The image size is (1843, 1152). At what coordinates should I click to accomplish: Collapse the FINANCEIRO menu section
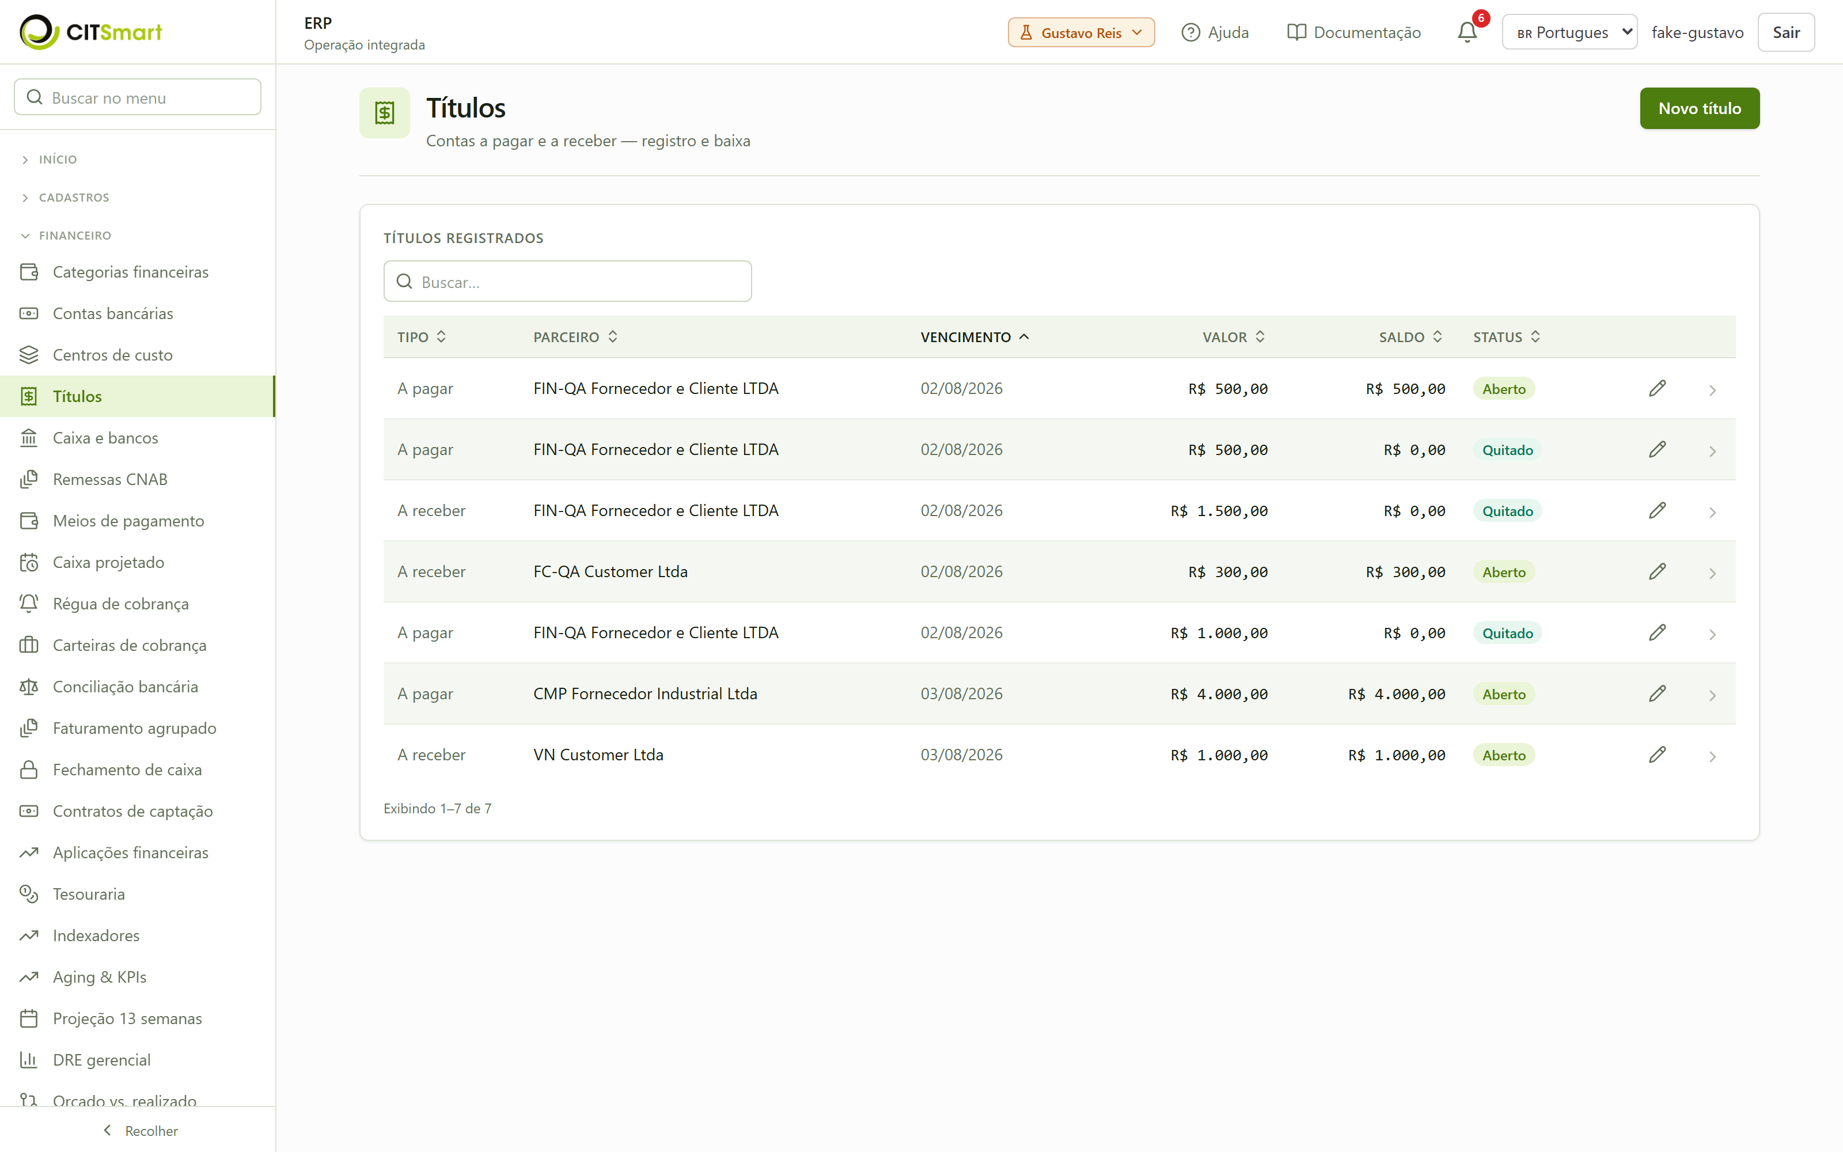coord(75,236)
